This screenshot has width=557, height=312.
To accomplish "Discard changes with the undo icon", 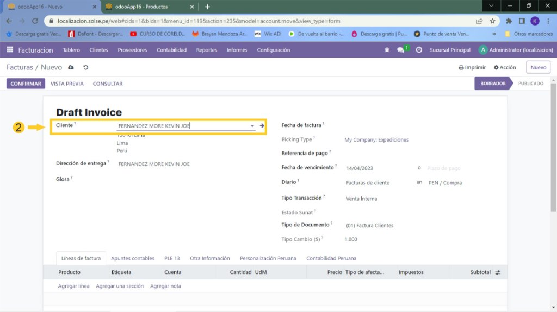I will point(85,67).
